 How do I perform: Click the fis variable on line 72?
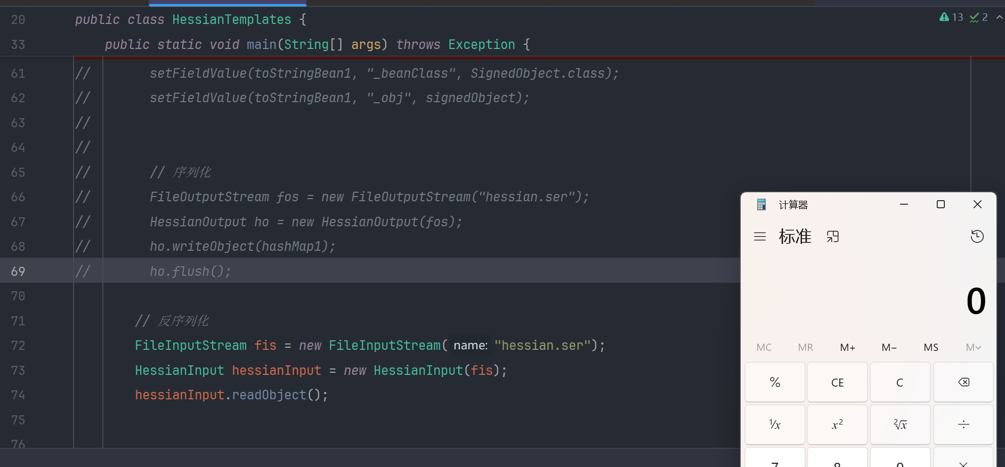(x=265, y=346)
